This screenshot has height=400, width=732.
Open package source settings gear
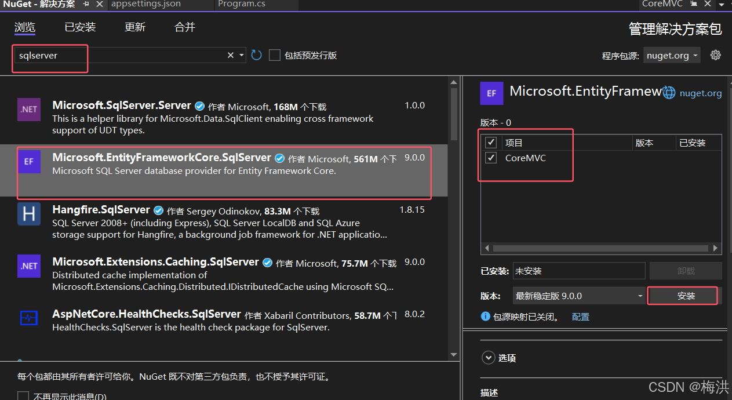click(716, 55)
